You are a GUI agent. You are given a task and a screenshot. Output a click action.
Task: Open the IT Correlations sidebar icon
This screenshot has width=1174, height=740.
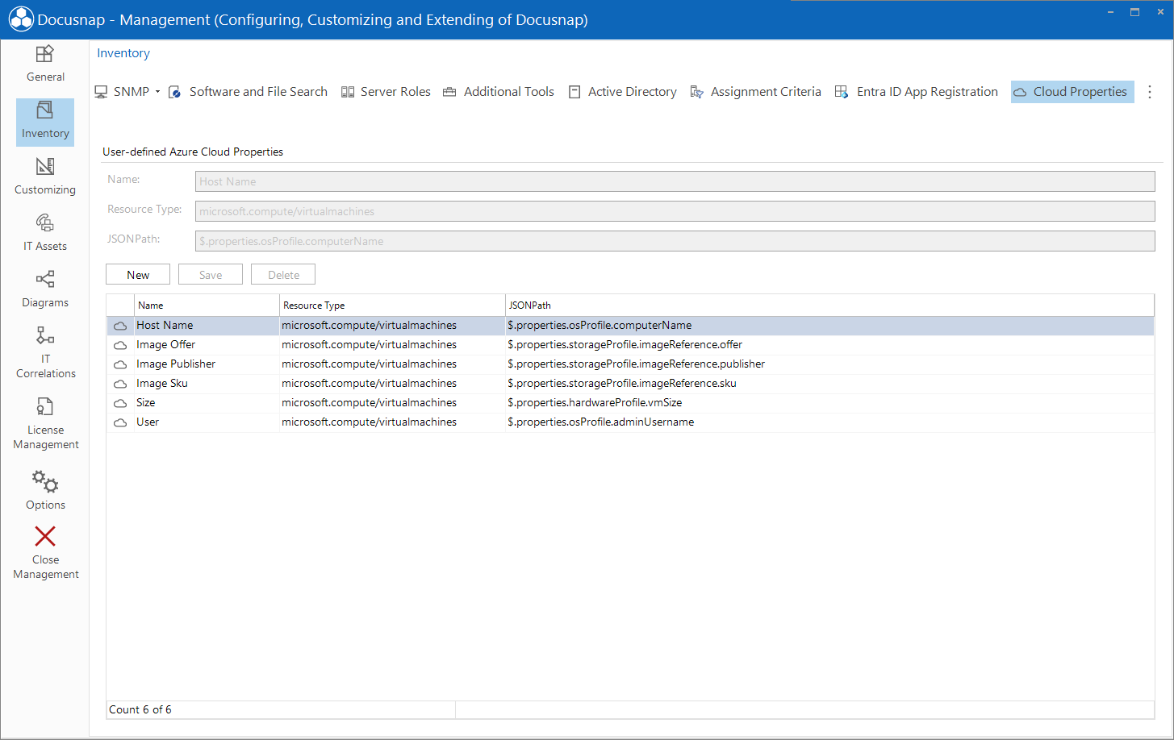pos(45,335)
